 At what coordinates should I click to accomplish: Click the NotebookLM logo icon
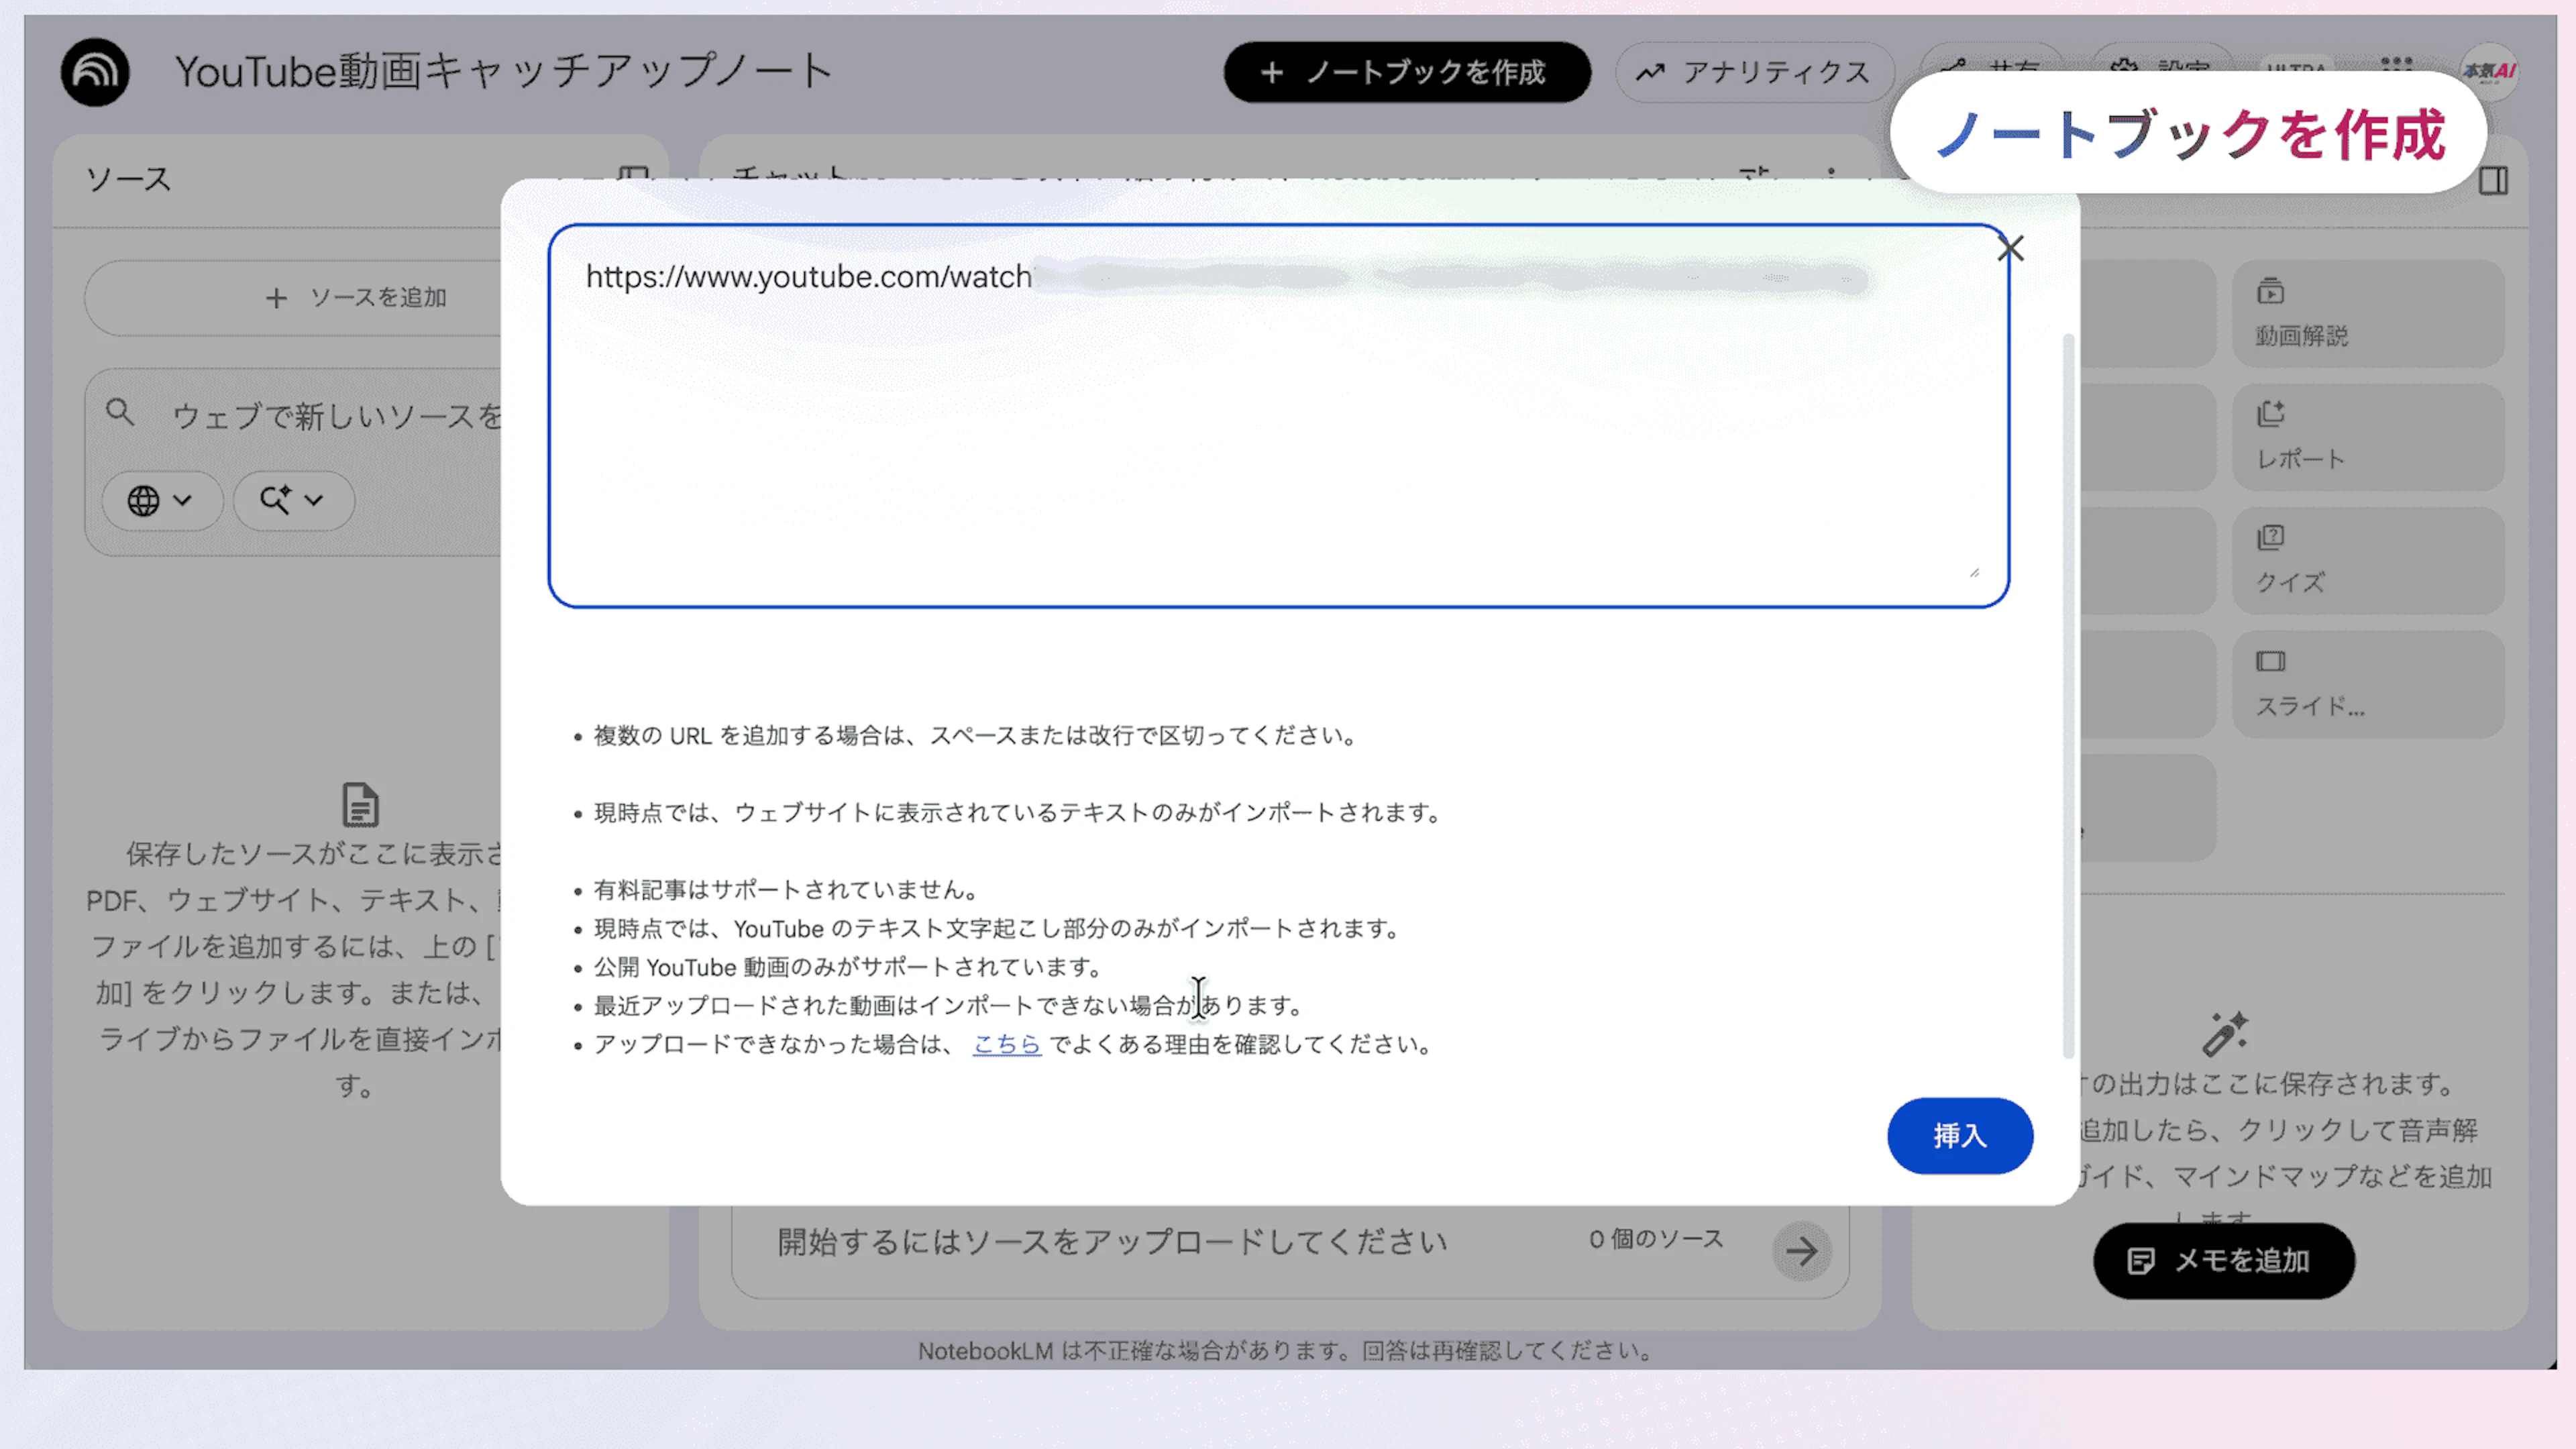pyautogui.click(x=95, y=72)
